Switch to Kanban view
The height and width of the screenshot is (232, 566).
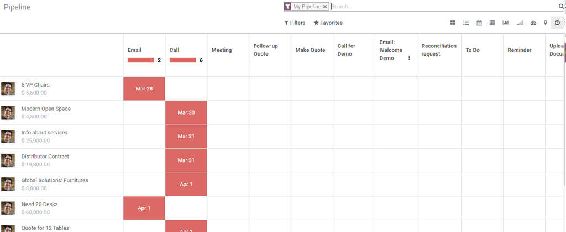point(453,23)
